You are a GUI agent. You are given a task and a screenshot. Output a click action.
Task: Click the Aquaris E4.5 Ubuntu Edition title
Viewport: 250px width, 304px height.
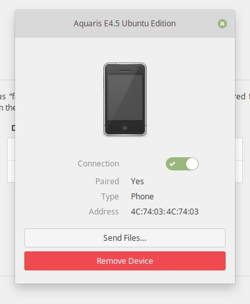coord(125,24)
